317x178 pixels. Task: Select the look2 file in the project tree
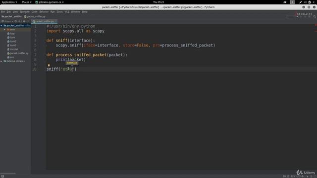coord(12,42)
